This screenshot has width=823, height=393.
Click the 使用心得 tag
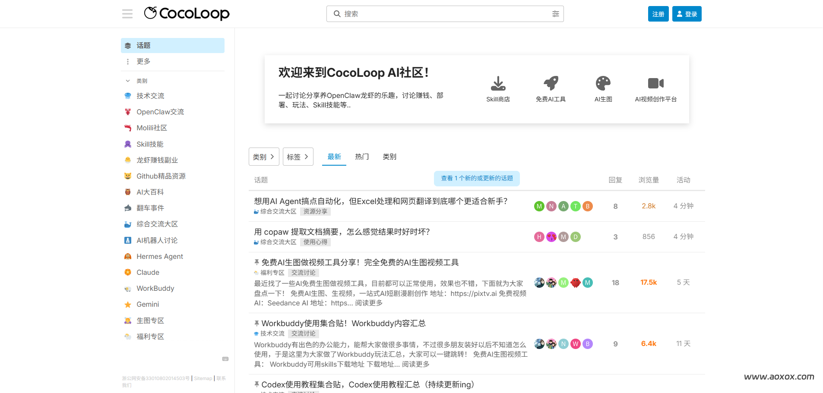pos(315,242)
